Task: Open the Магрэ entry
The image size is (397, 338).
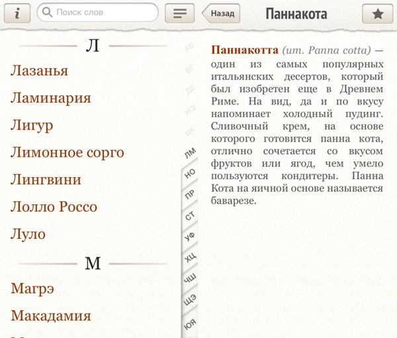Action: (x=32, y=288)
